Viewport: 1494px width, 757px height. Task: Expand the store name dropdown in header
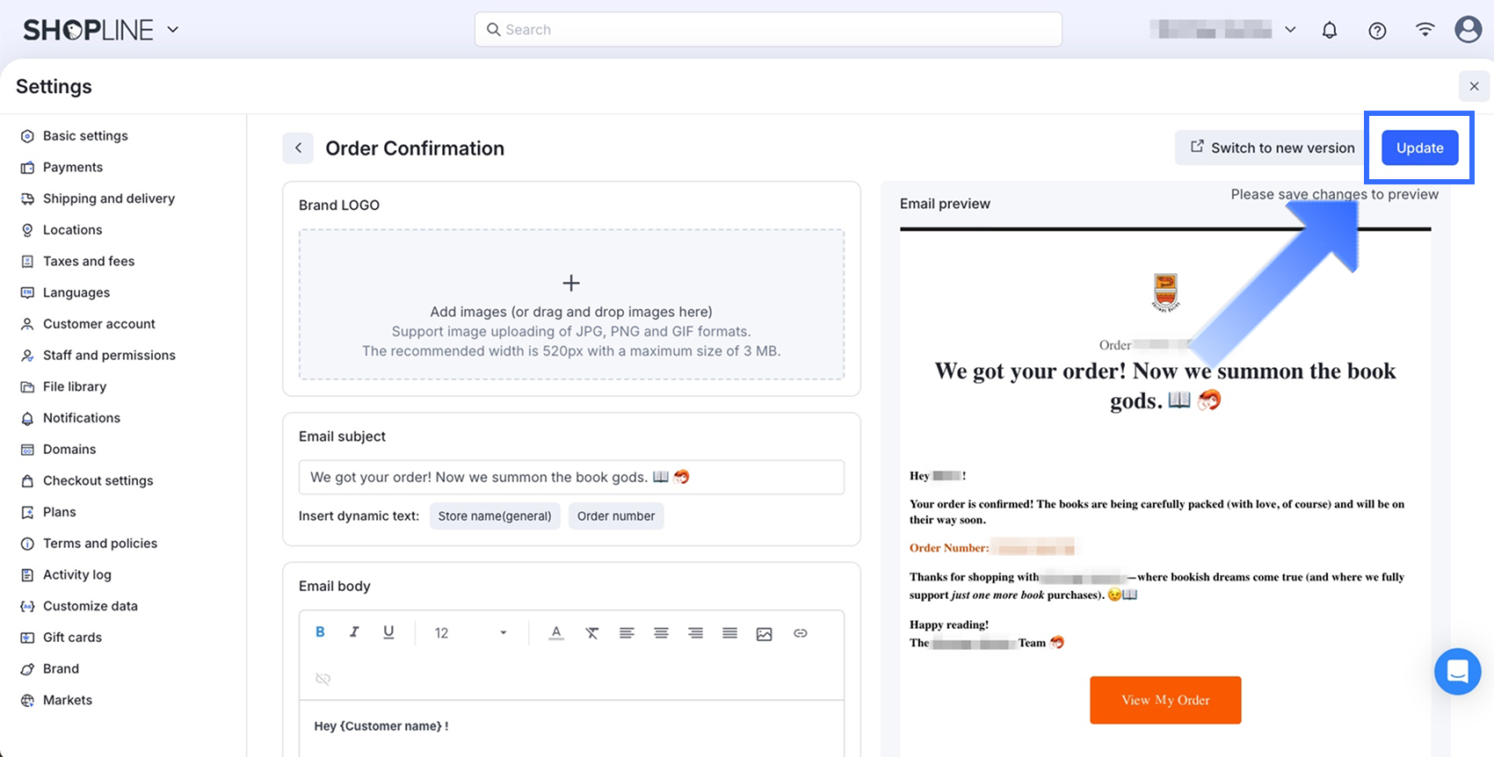1290,30
